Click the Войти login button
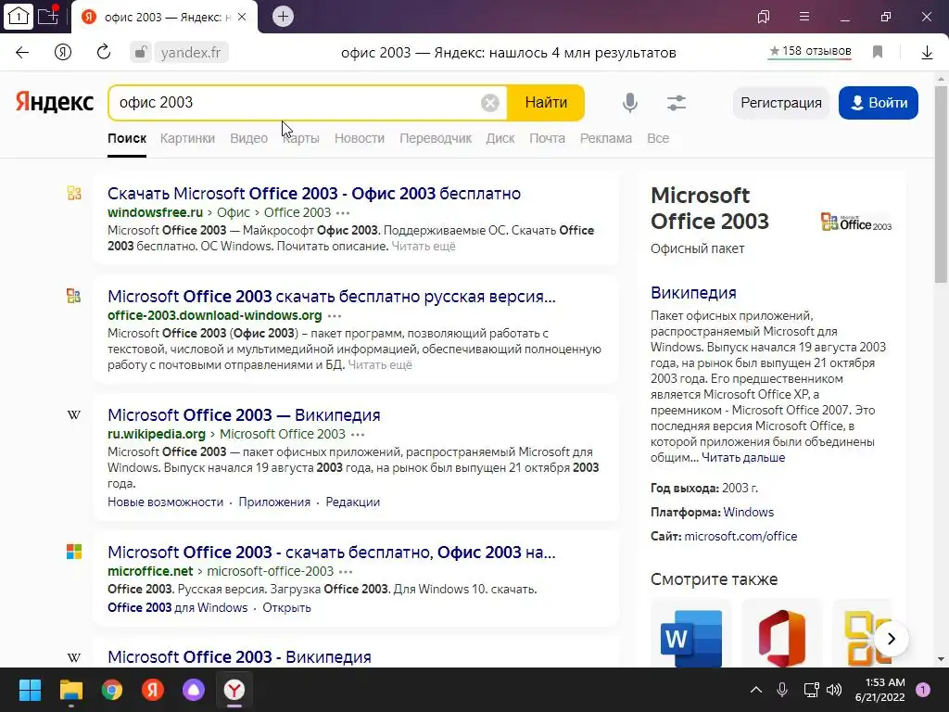 [x=879, y=103]
